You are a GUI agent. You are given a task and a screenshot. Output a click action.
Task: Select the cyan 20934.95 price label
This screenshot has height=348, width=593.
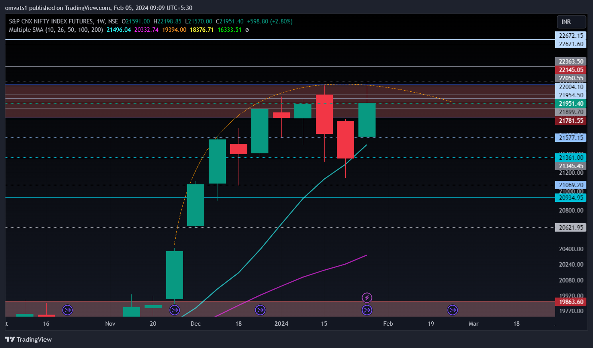(x=571, y=198)
